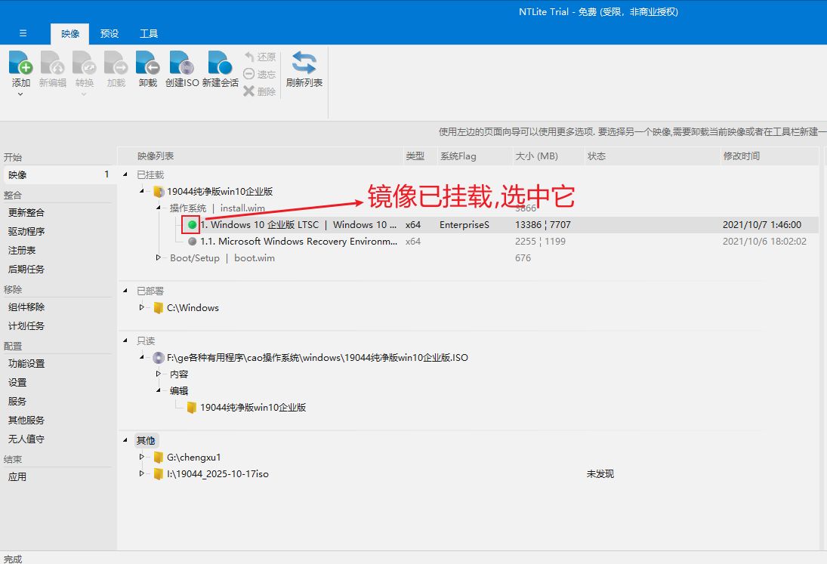Click the 卸载 (Unload) toolbar icon
Viewport: 827px width, 564px height.
(x=147, y=63)
